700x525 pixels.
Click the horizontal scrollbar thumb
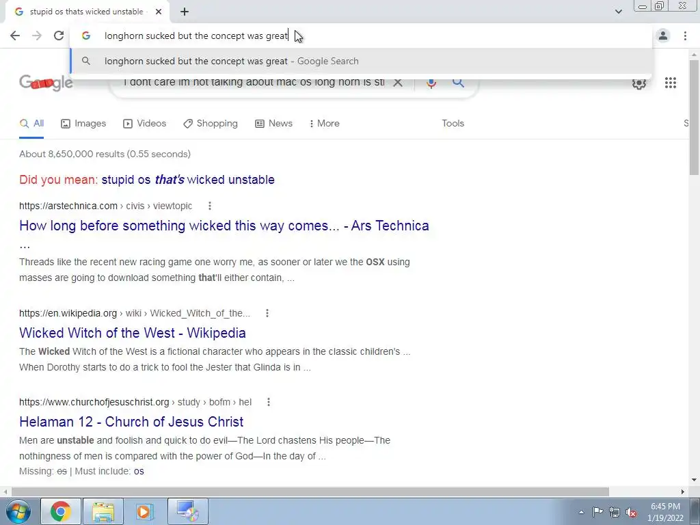(310, 492)
